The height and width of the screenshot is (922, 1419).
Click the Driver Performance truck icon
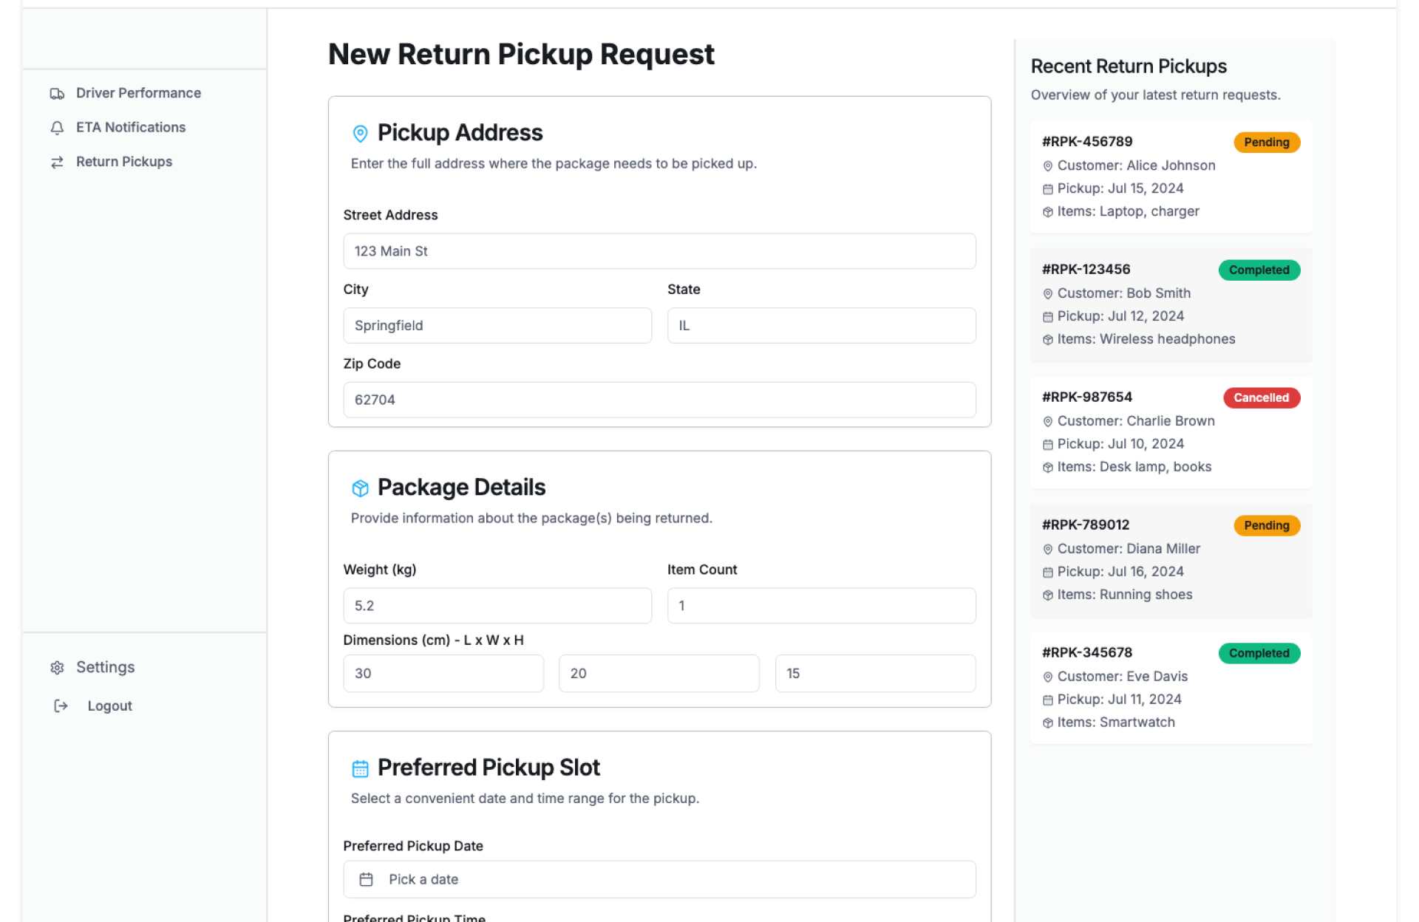click(x=57, y=94)
